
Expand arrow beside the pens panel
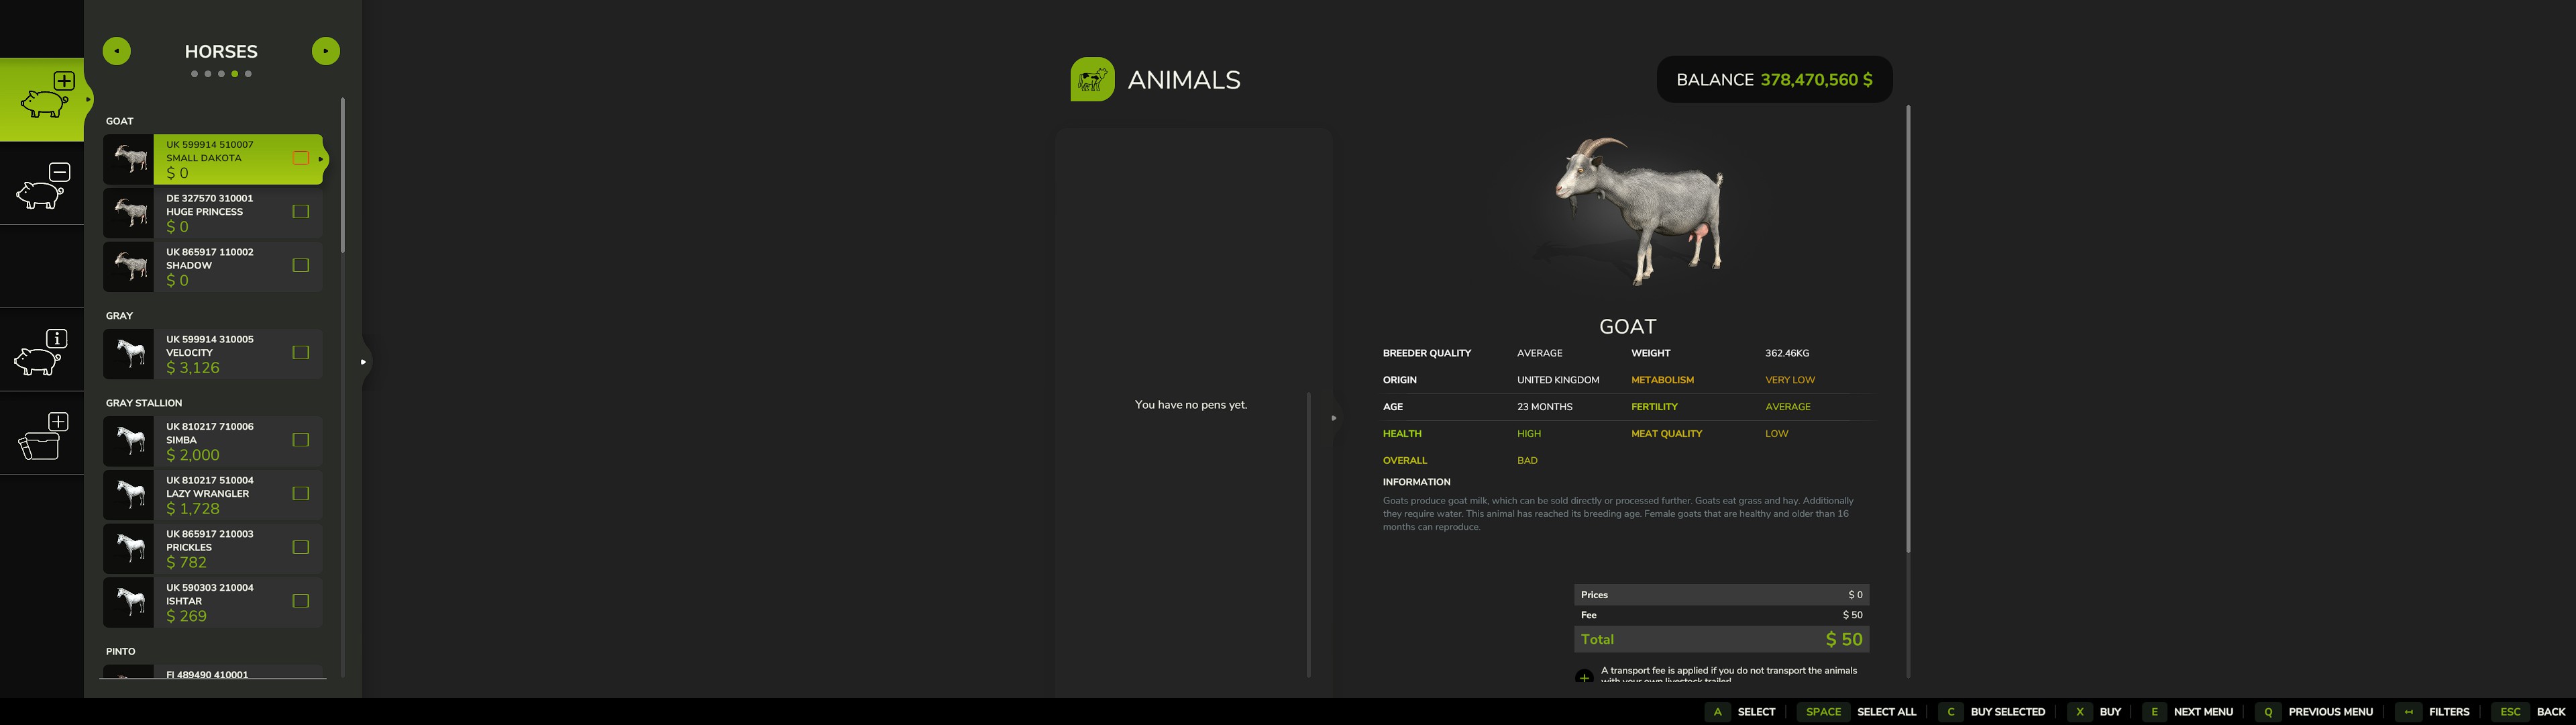1333,418
